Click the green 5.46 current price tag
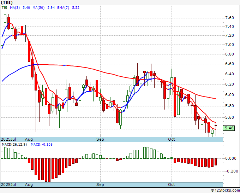240x193 pixels. [x=229, y=128]
